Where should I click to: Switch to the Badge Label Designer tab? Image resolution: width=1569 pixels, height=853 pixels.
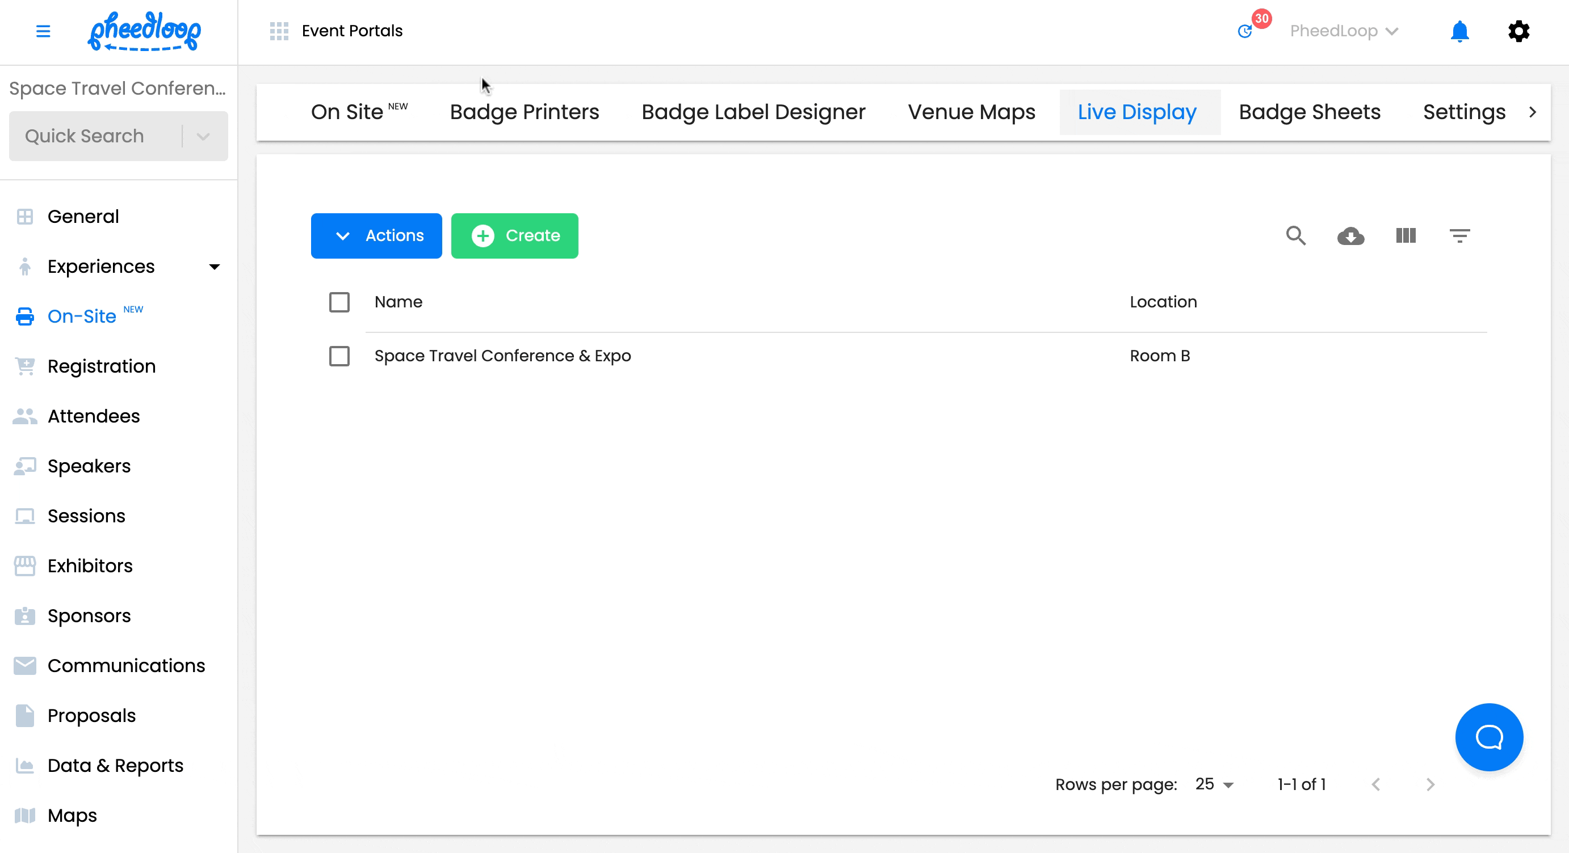[x=753, y=112]
